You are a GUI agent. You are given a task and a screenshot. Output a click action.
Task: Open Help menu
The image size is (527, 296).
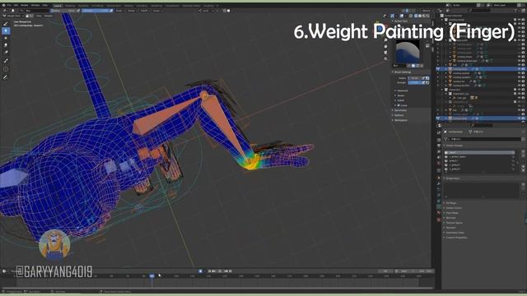(x=44, y=5)
